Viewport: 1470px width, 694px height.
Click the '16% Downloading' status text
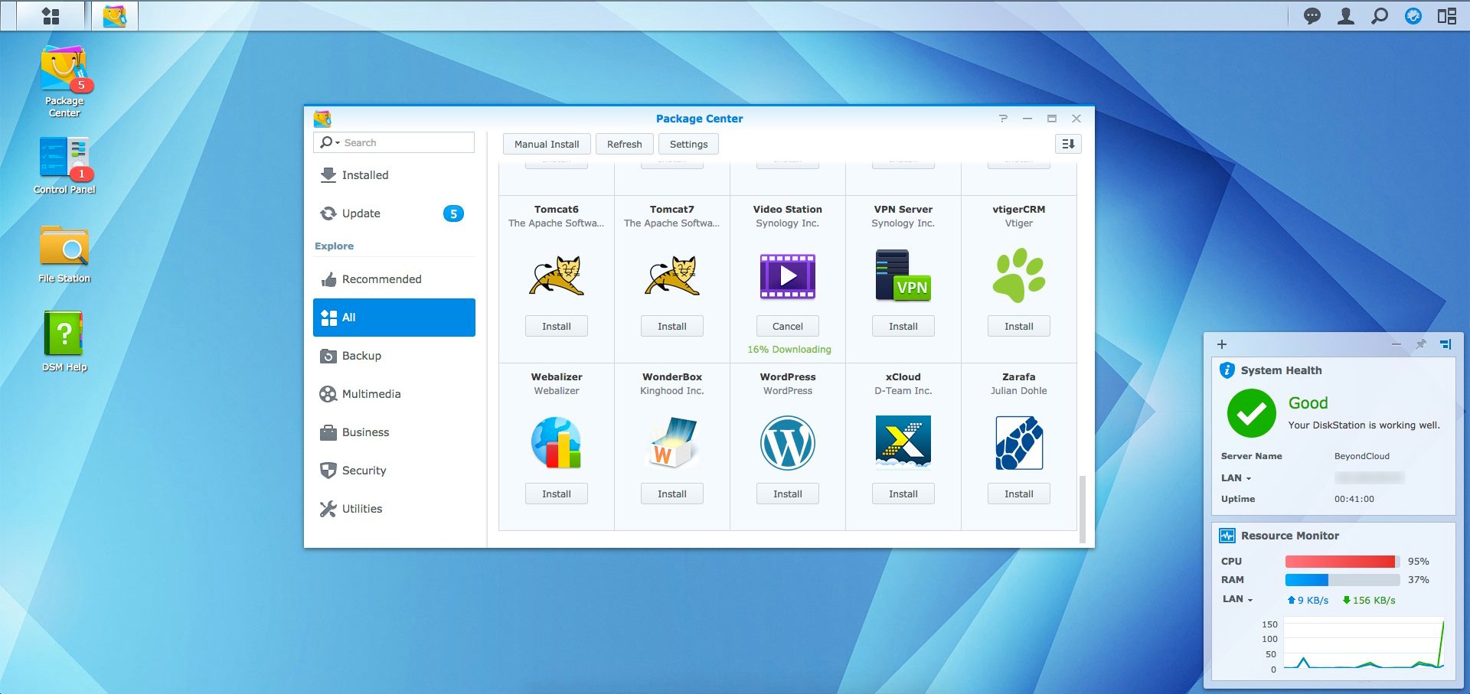[x=789, y=350]
